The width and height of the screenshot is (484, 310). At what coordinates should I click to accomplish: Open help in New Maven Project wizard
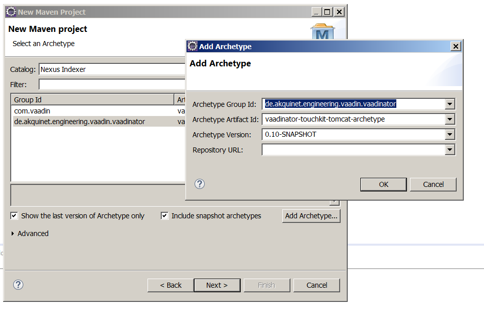tap(18, 285)
